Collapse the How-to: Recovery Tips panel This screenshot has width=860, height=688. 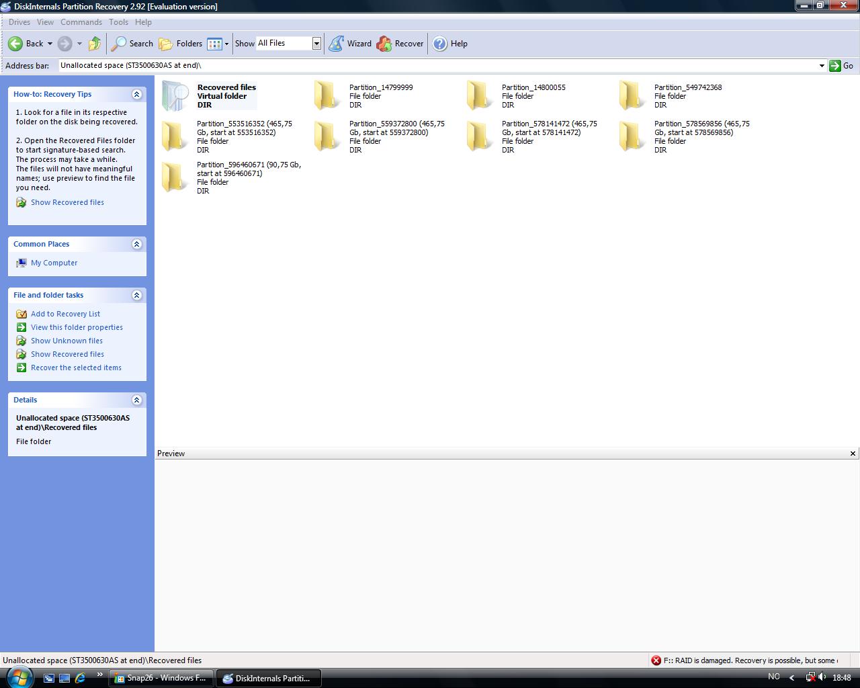coord(137,94)
